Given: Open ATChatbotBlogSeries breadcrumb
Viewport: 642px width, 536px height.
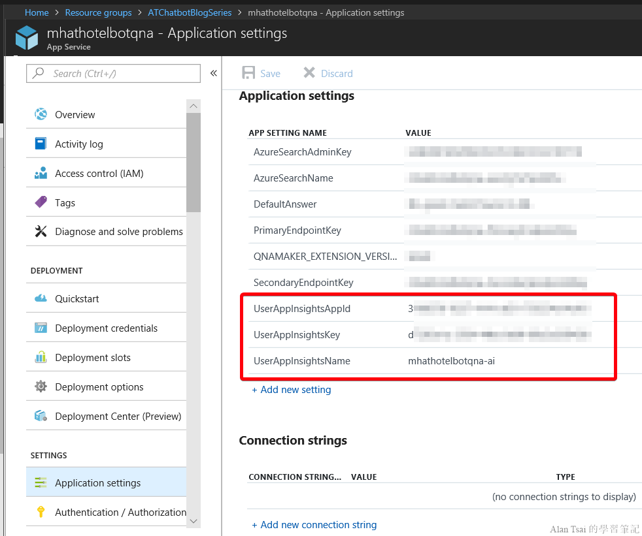Looking at the screenshot, I should pos(190,12).
